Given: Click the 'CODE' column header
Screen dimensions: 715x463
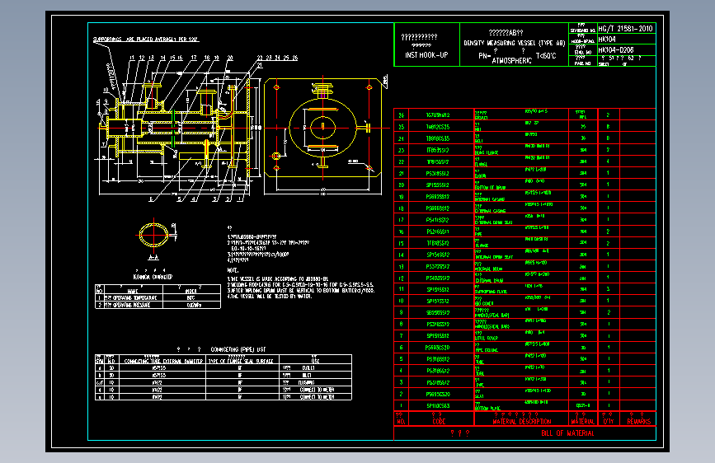Looking at the screenshot, I should 439,422.
